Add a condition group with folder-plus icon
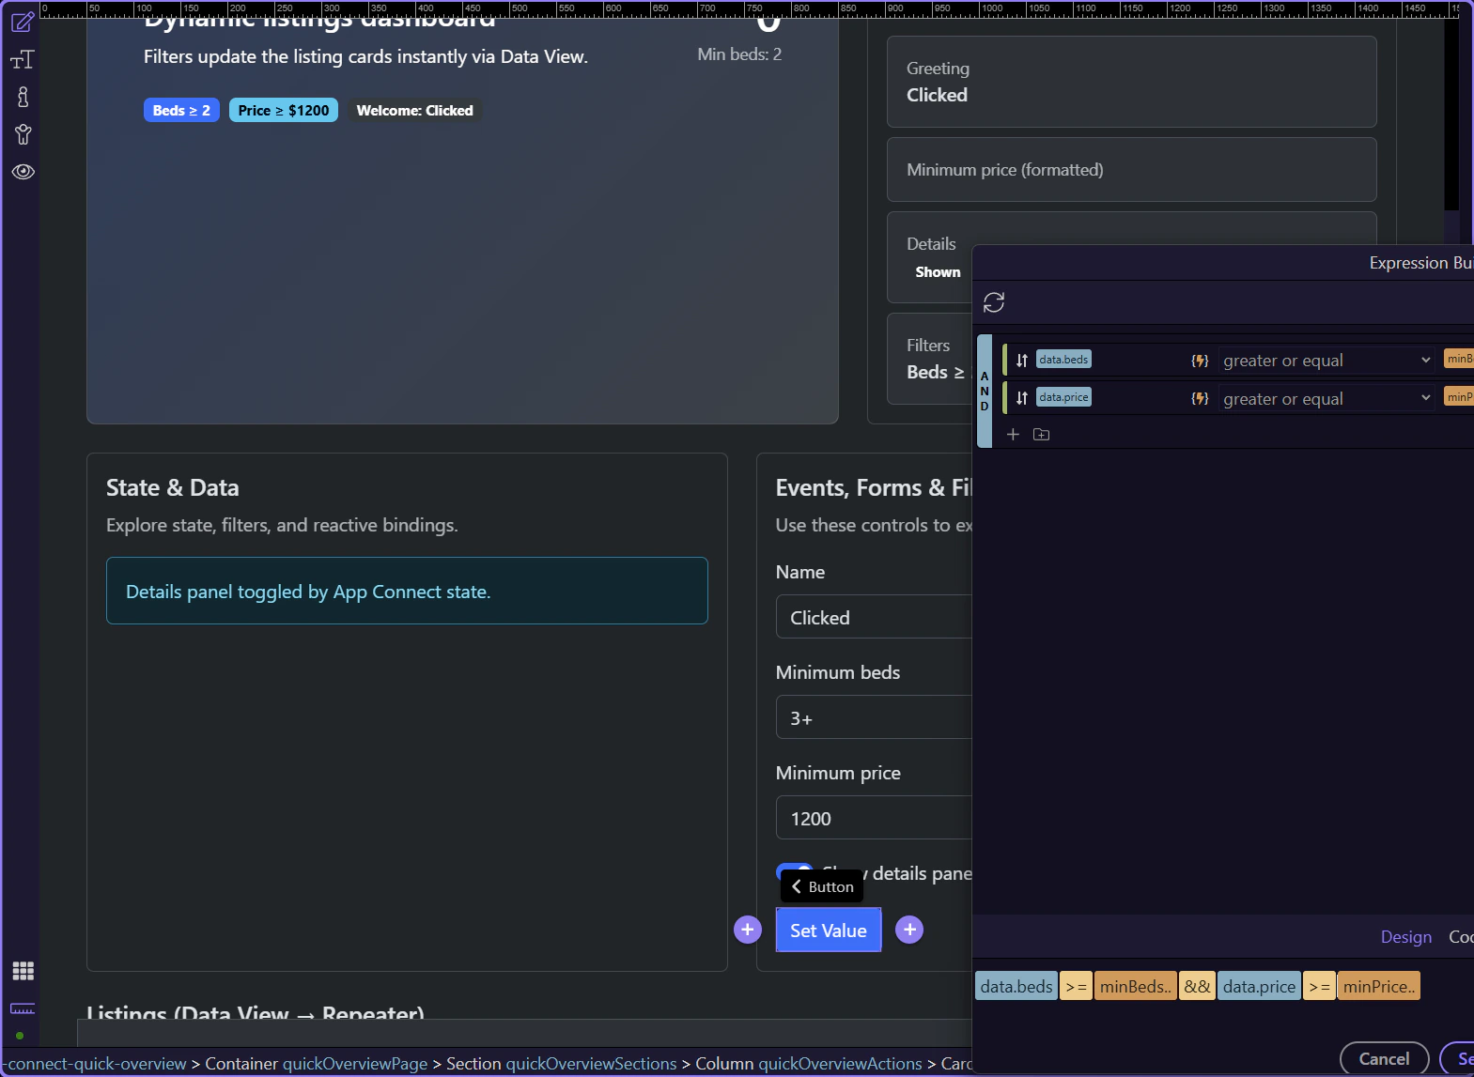 (x=1041, y=434)
